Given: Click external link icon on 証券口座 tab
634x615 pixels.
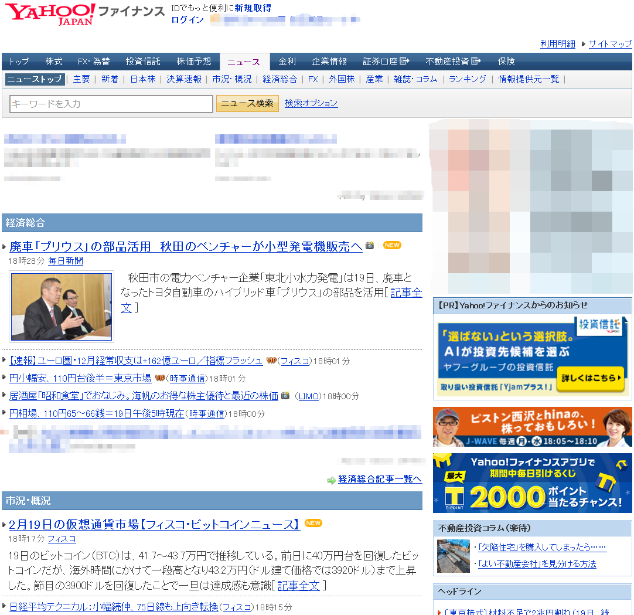Looking at the screenshot, I should [x=404, y=61].
